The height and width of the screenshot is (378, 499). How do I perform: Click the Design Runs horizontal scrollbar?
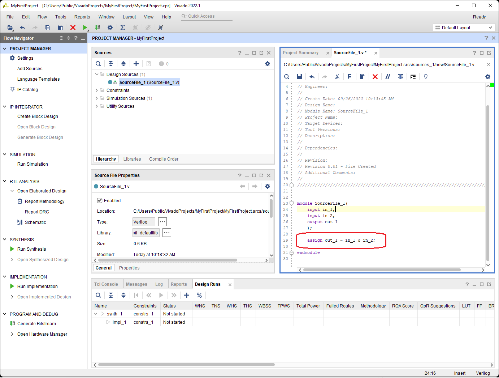click(186, 365)
